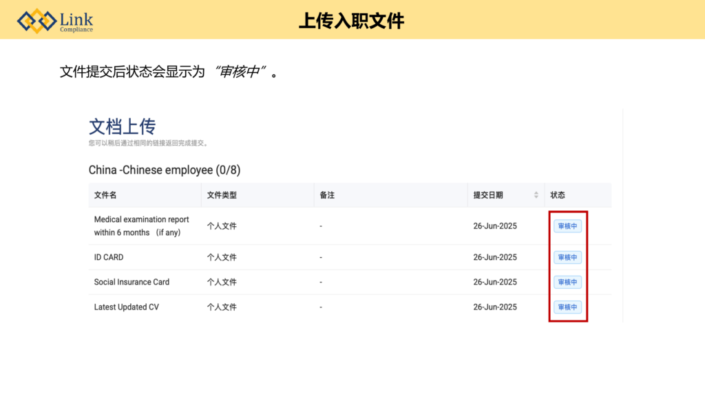Image resolution: width=705 pixels, height=396 pixels.
Task: Click the 文件名 column header
Action: tap(105, 195)
